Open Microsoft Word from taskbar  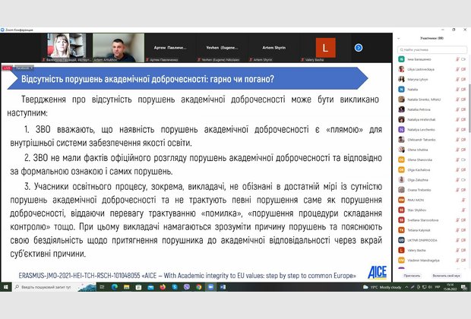point(223,287)
